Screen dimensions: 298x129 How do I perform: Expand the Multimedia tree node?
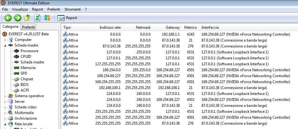(5, 113)
